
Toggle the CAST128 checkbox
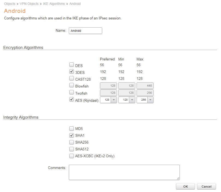72,79
